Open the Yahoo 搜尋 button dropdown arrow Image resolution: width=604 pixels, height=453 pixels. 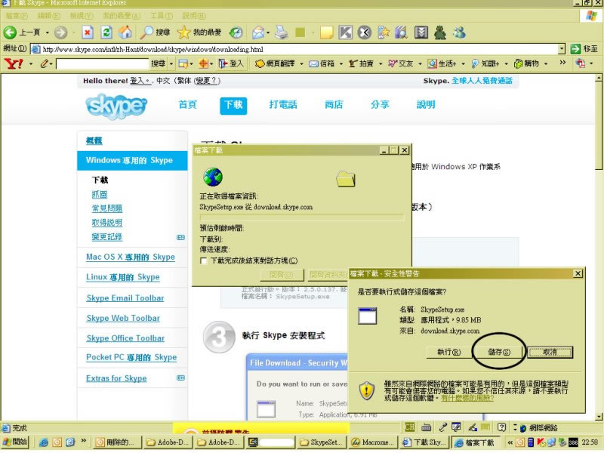point(171,63)
